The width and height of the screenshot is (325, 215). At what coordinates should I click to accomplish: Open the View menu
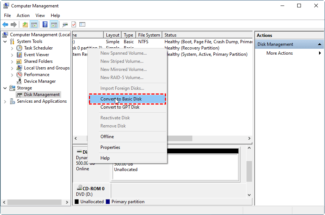(x=40, y=16)
